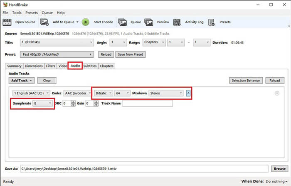Open the Bitrate mode dropdown

[104, 93]
